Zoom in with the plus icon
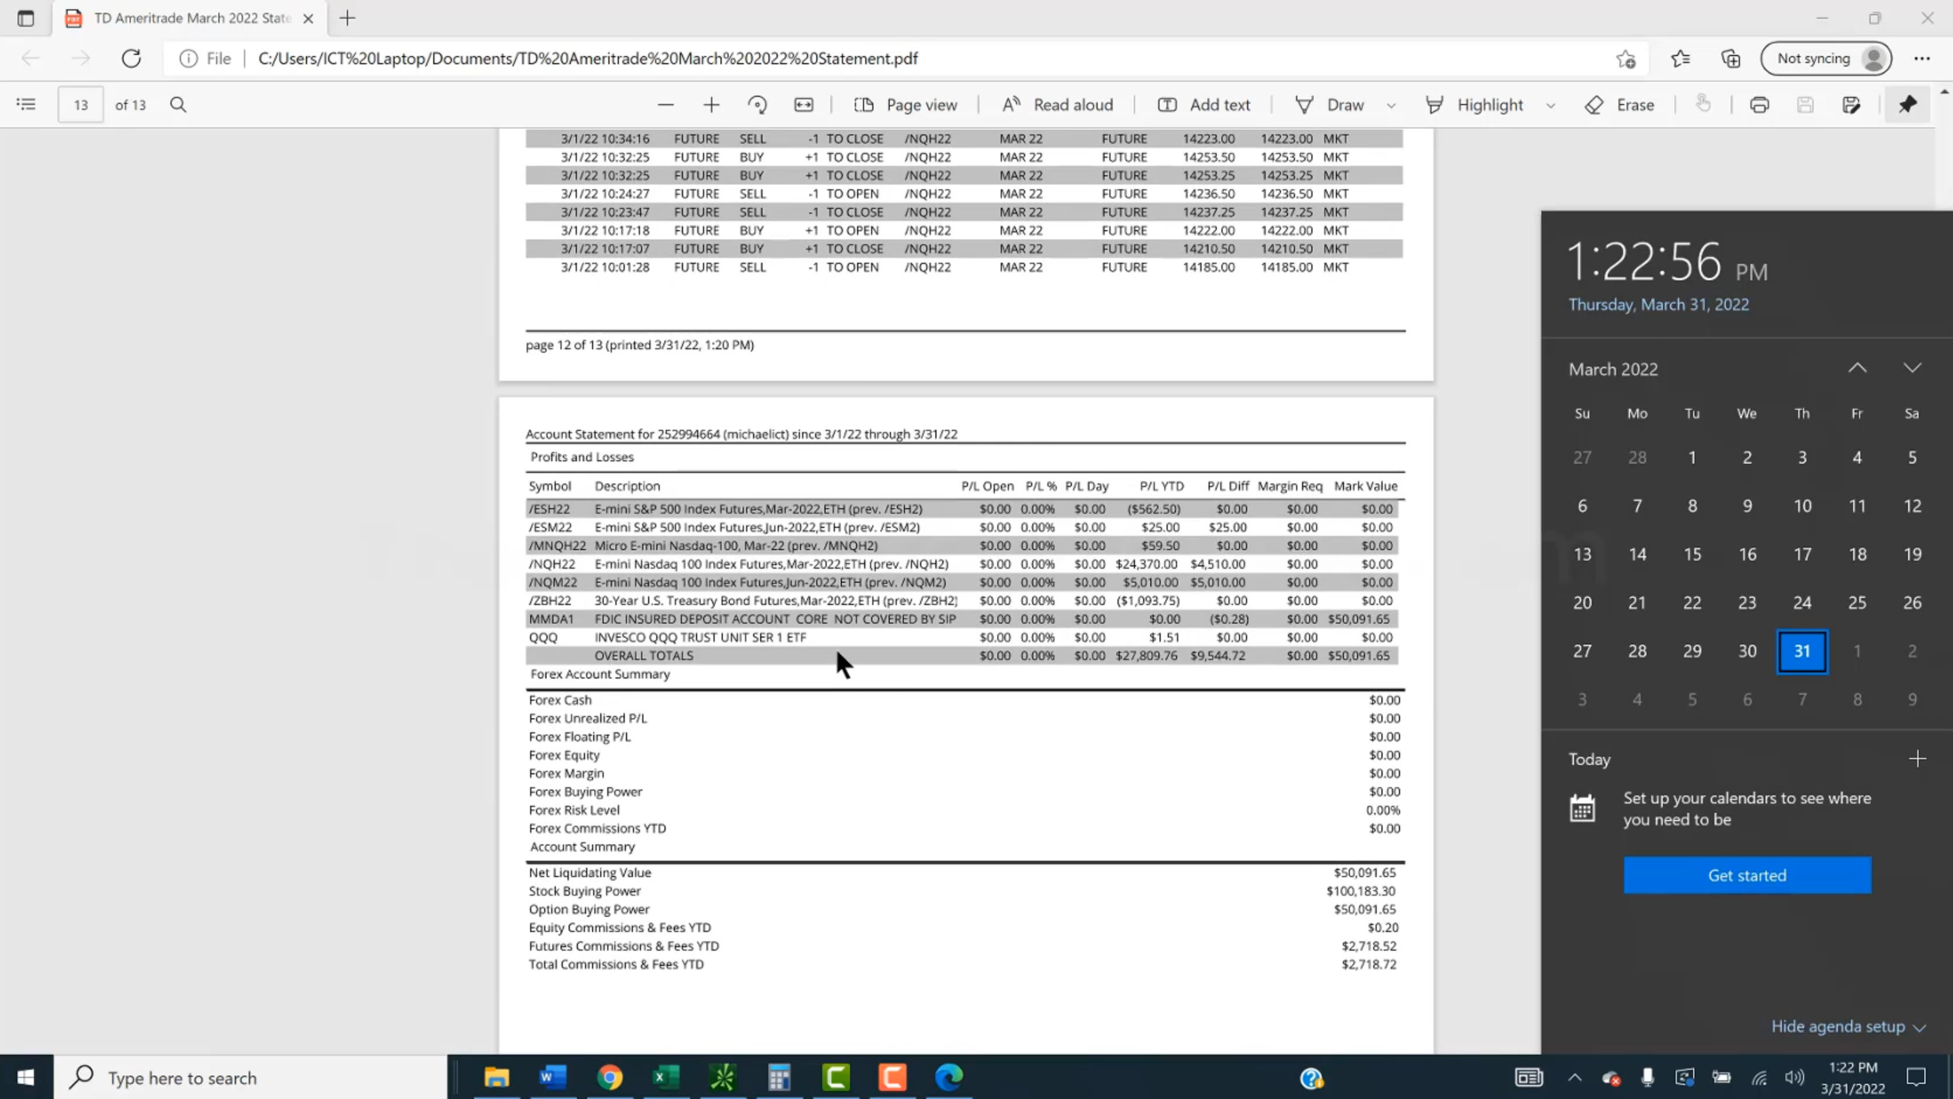1953x1099 pixels. tap(711, 105)
